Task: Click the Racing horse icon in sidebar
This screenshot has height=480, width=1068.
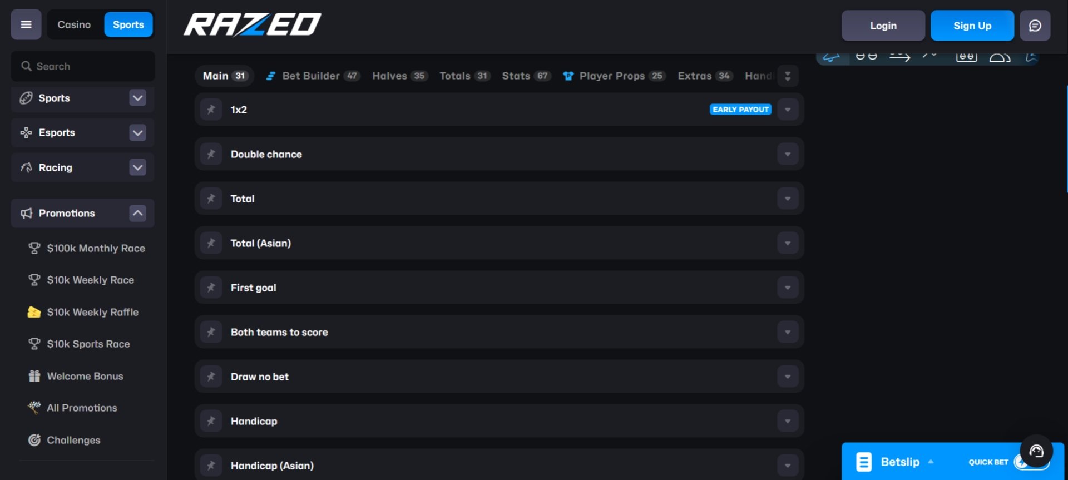Action: (x=26, y=167)
